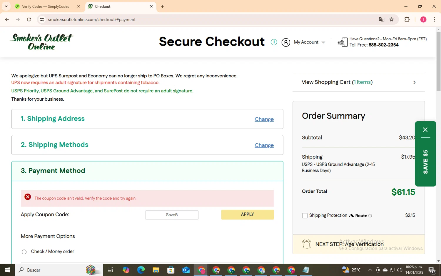Image resolution: width=441 pixels, height=276 pixels.
Task: Click the coupon isn't valid error message
Action: pos(85,198)
